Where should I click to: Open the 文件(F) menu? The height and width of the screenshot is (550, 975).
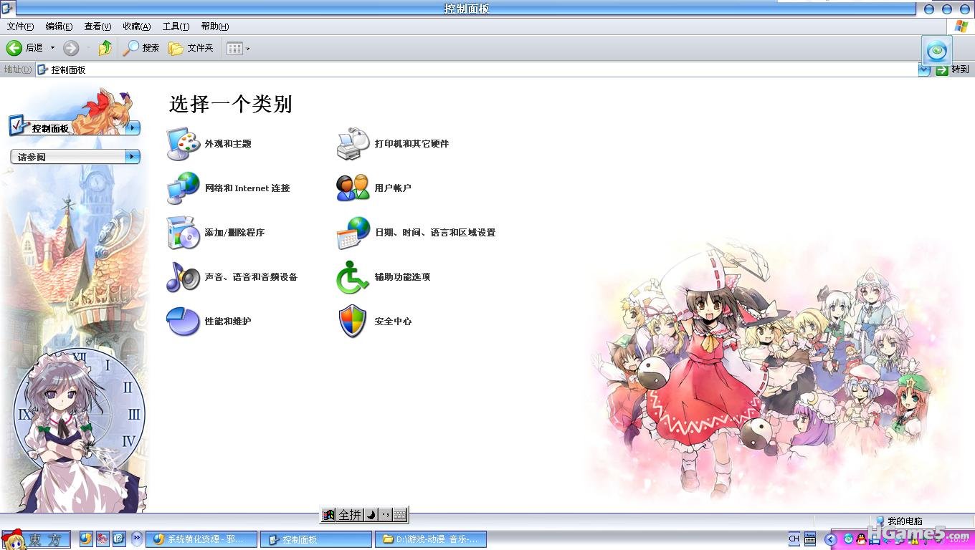20,26
